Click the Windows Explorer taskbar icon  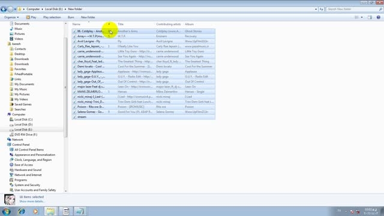(x=50, y=211)
